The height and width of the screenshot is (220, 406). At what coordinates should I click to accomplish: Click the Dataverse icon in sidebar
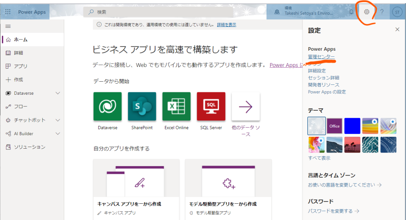[x=8, y=93]
